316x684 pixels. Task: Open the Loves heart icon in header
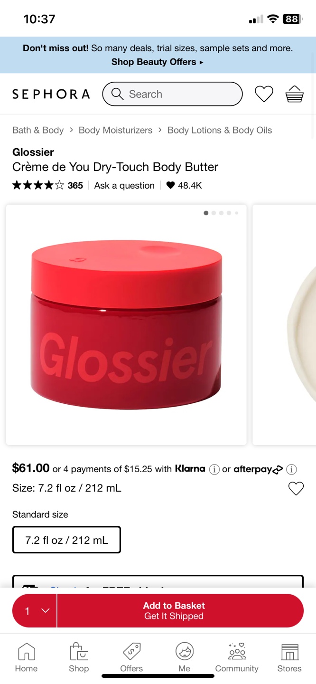pos(264,94)
